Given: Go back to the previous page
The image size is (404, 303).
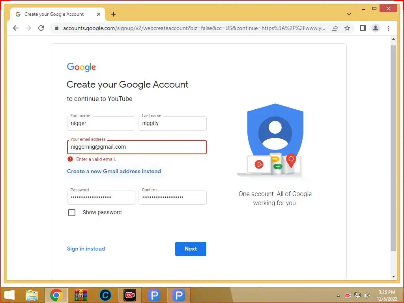Looking at the screenshot, I should (x=16, y=28).
